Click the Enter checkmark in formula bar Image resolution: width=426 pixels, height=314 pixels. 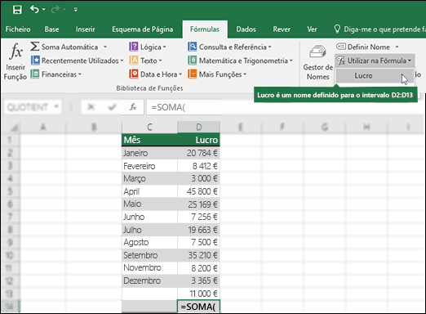point(112,107)
